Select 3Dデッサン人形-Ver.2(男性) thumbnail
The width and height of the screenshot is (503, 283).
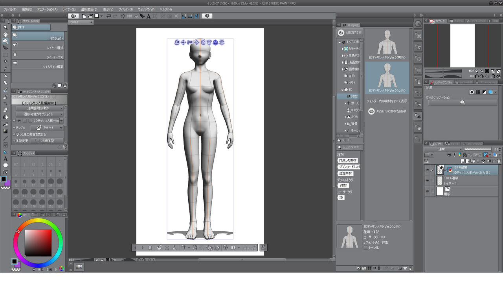387,44
